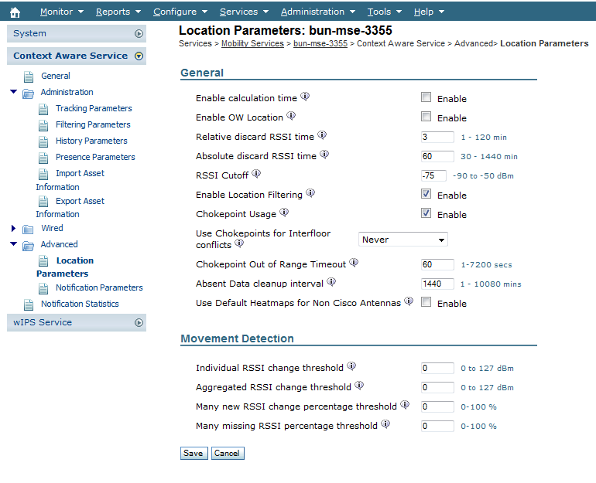Image resolution: width=596 pixels, height=483 pixels.
Task: Open the Administration menu in top bar
Action: point(317,12)
